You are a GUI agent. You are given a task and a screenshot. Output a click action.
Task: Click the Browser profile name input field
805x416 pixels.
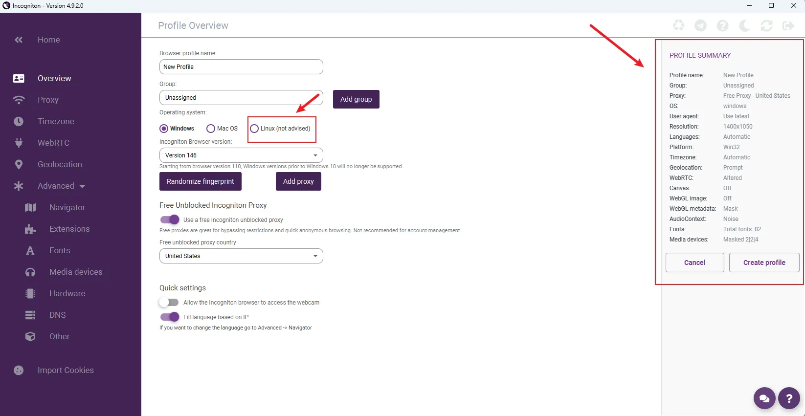241,67
